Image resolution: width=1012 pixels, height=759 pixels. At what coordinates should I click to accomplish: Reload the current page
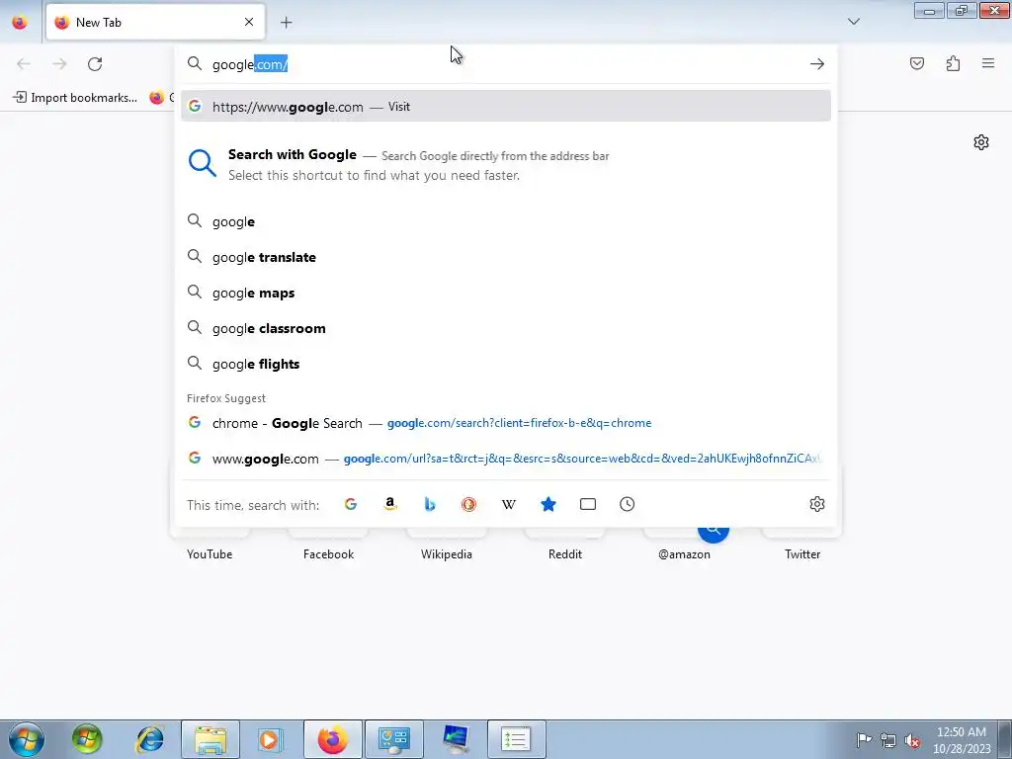[x=95, y=64]
